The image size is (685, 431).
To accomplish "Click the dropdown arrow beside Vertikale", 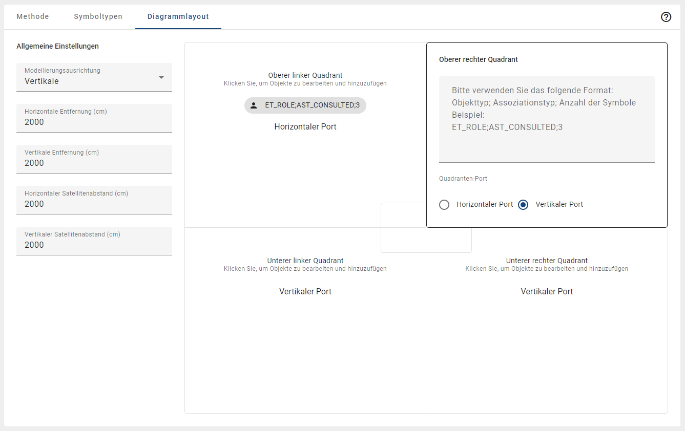I will (161, 77).
